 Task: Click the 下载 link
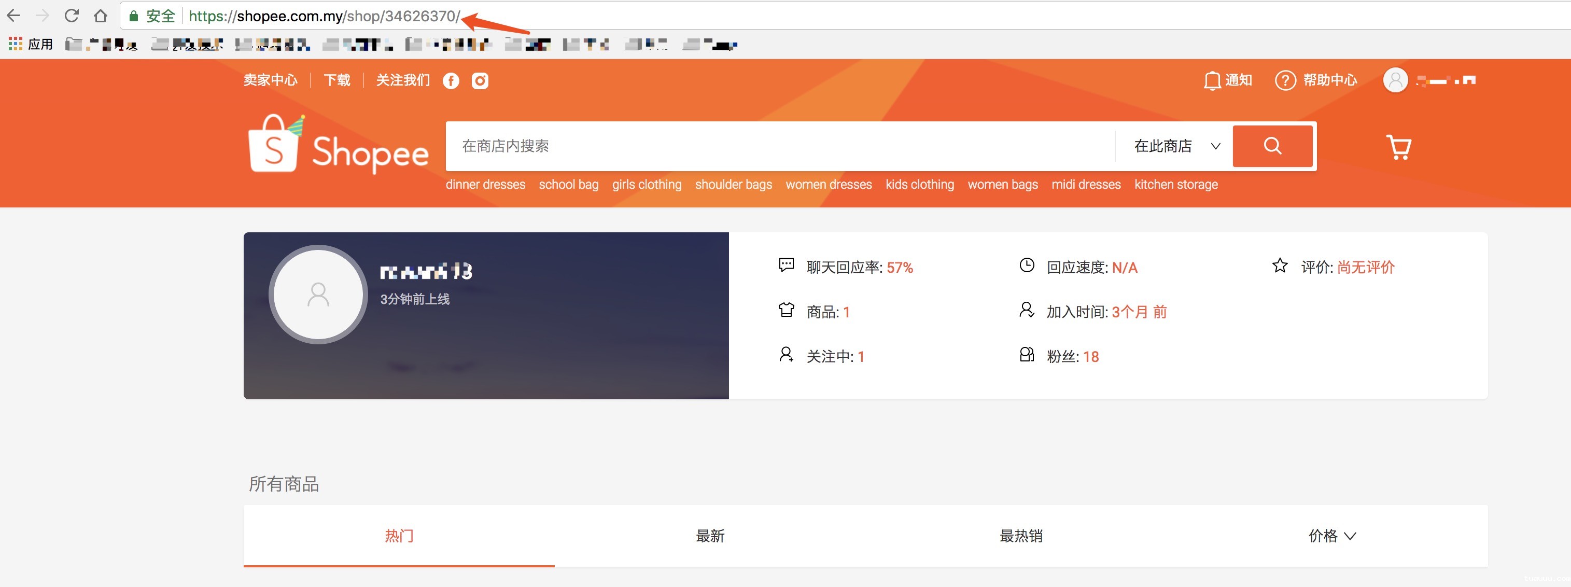pos(336,80)
